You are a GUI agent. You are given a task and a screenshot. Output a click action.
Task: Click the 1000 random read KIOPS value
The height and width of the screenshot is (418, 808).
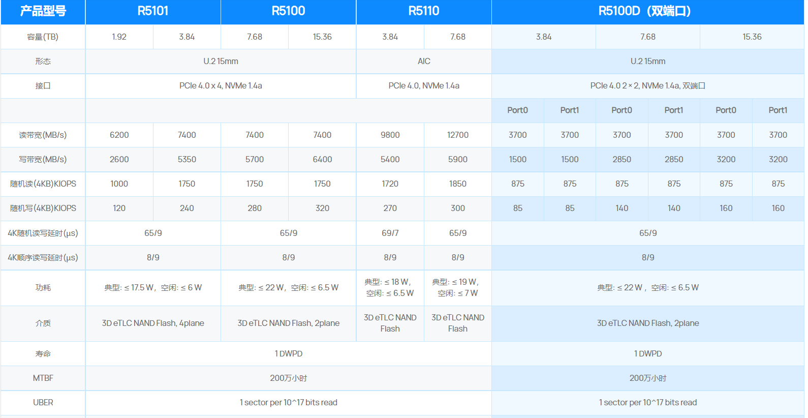119,184
